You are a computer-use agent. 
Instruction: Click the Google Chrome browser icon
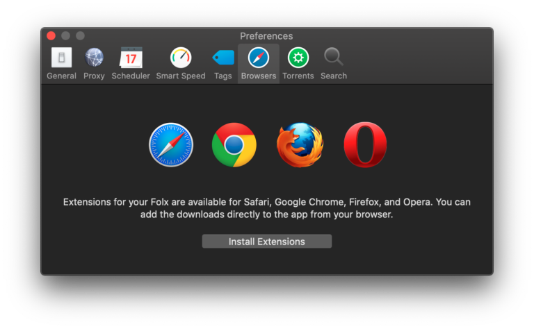point(234,145)
